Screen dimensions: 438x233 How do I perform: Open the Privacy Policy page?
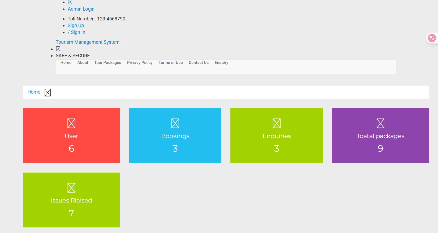(x=140, y=63)
